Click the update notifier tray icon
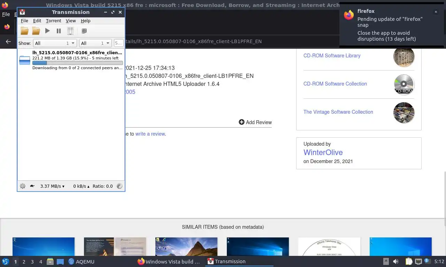This screenshot has width=446, height=267. [427, 261]
